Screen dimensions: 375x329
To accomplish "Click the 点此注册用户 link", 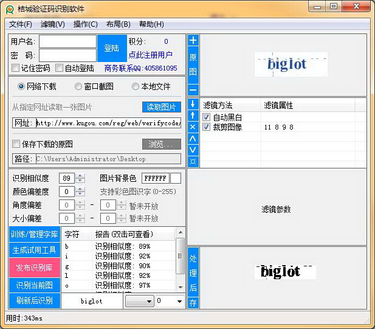I will [150, 55].
